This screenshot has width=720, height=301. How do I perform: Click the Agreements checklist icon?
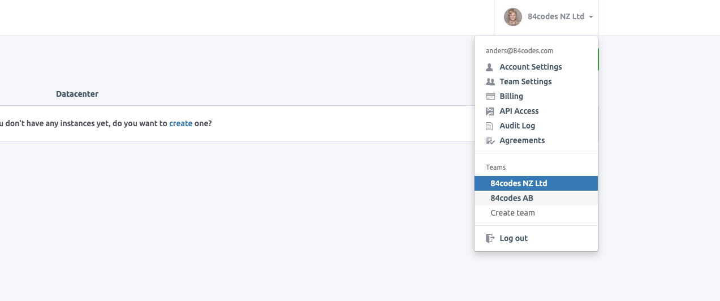coord(490,141)
